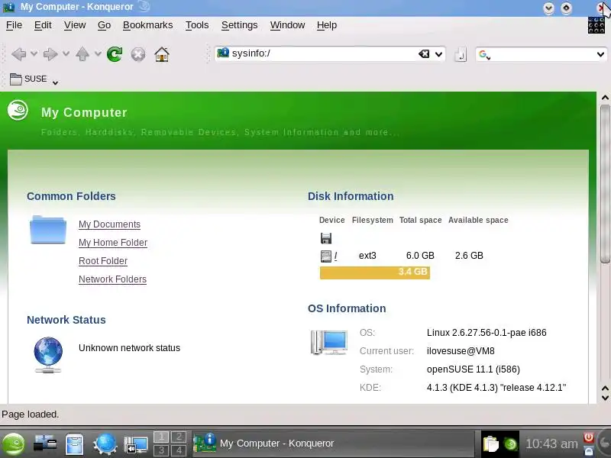Click the green updater tray icon
The width and height of the screenshot is (611, 458).
tap(510, 444)
